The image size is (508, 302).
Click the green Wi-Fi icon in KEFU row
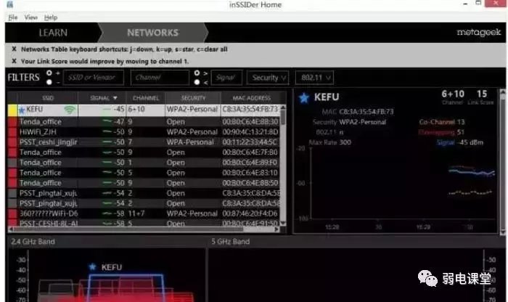point(70,110)
